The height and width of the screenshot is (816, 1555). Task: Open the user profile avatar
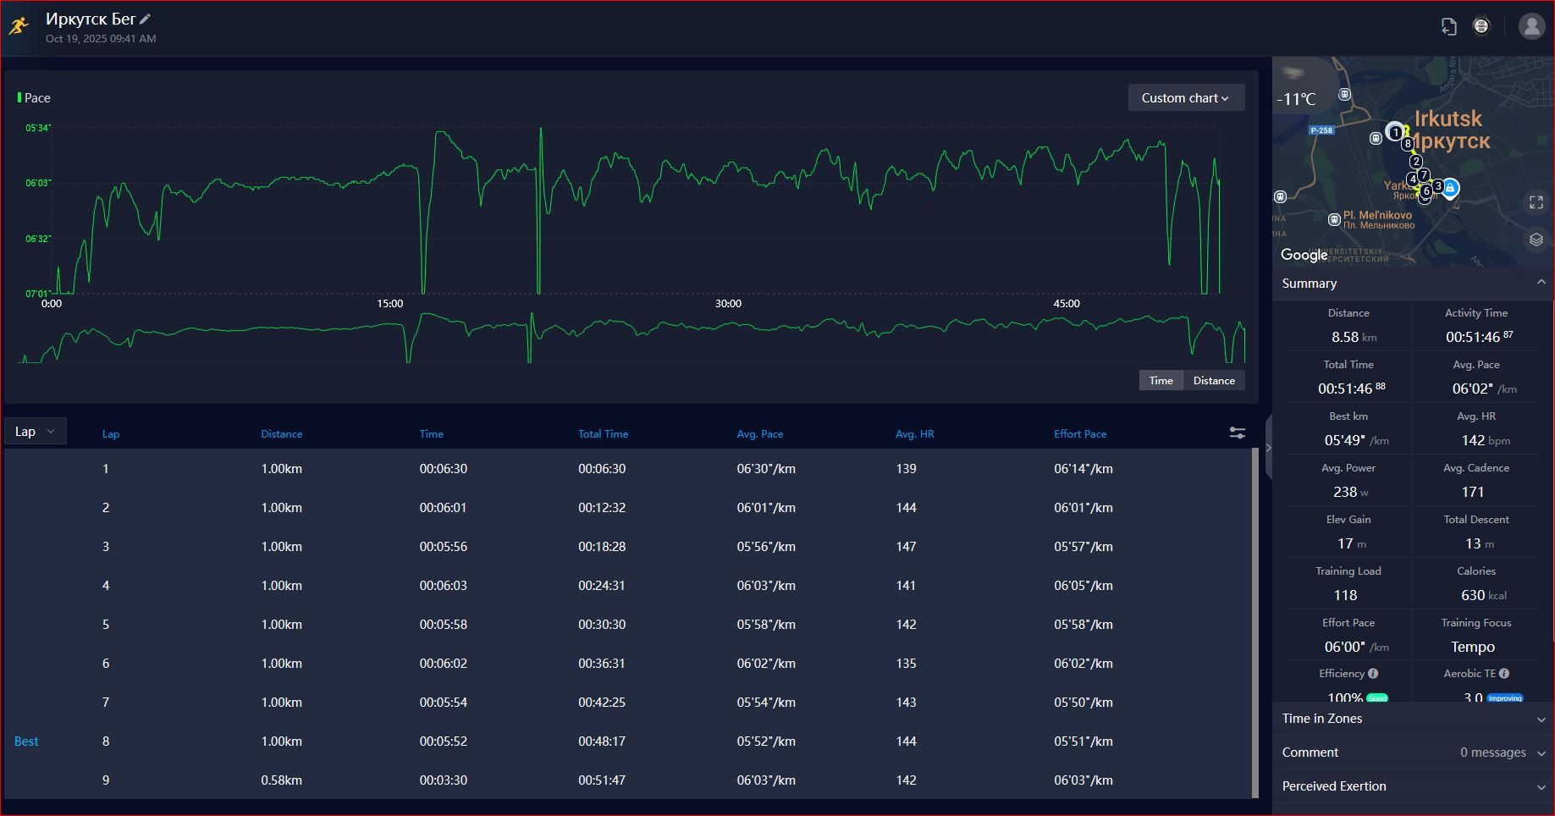click(x=1531, y=26)
